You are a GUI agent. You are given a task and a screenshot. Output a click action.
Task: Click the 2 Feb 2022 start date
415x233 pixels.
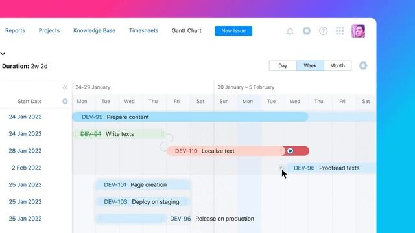click(27, 168)
